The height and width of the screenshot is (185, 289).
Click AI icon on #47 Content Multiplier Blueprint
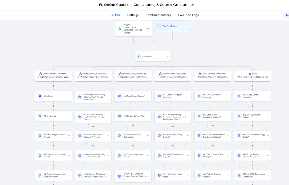click(x=159, y=96)
